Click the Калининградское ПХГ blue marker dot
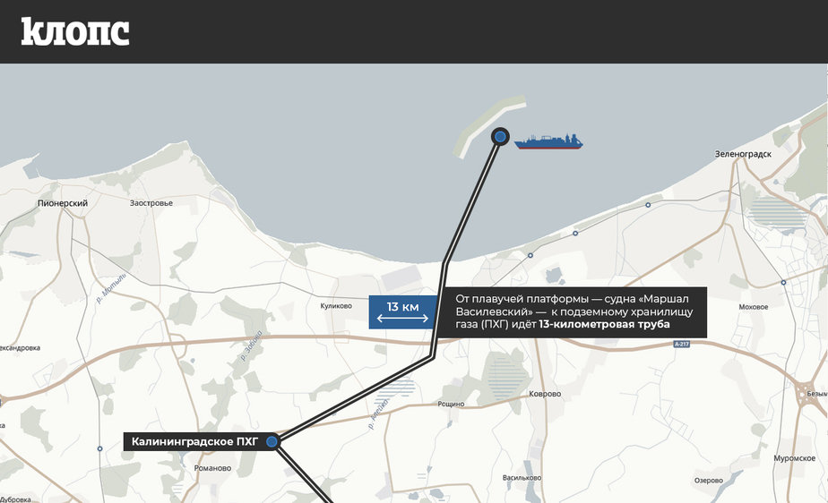Image resolution: width=828 pixels, height=503 pixels. coord(272,441)
